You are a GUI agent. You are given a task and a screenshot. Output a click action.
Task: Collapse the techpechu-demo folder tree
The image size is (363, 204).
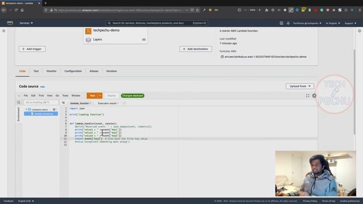click(26, 109)
